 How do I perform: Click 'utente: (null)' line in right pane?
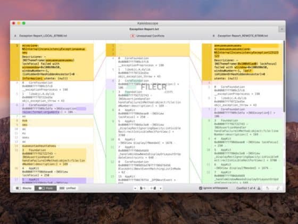click(226, 78)
